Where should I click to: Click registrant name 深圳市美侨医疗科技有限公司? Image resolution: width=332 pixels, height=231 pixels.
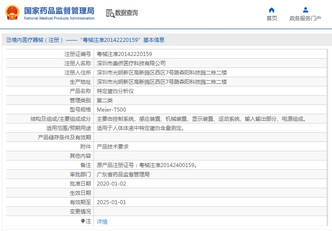pos(131,63)
